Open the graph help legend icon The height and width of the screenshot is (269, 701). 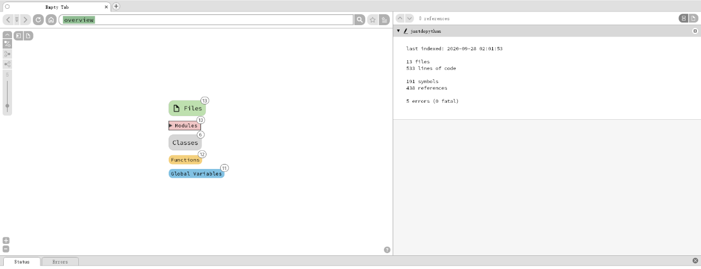387,250
